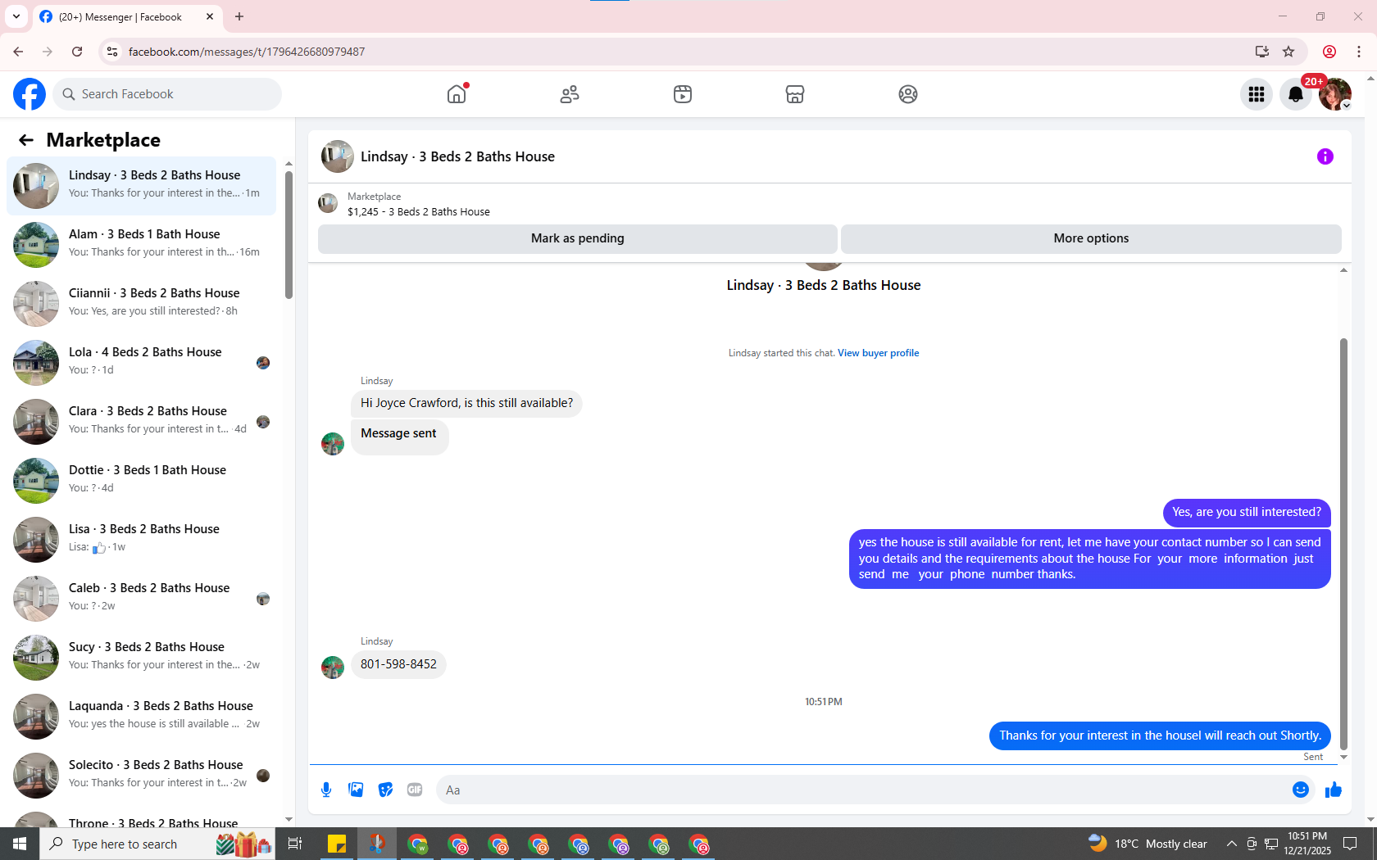Install app icon in address bar
This screenshot has height=860, width=1377.
tap(1262, 52)
